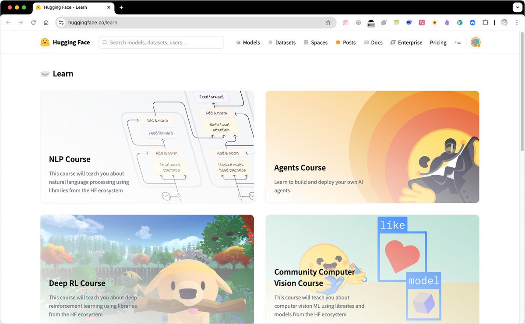Image resolution: width=525 pixels, height=324 pixels.
Task: Click the Learn page heading
Action: point(63,74)
